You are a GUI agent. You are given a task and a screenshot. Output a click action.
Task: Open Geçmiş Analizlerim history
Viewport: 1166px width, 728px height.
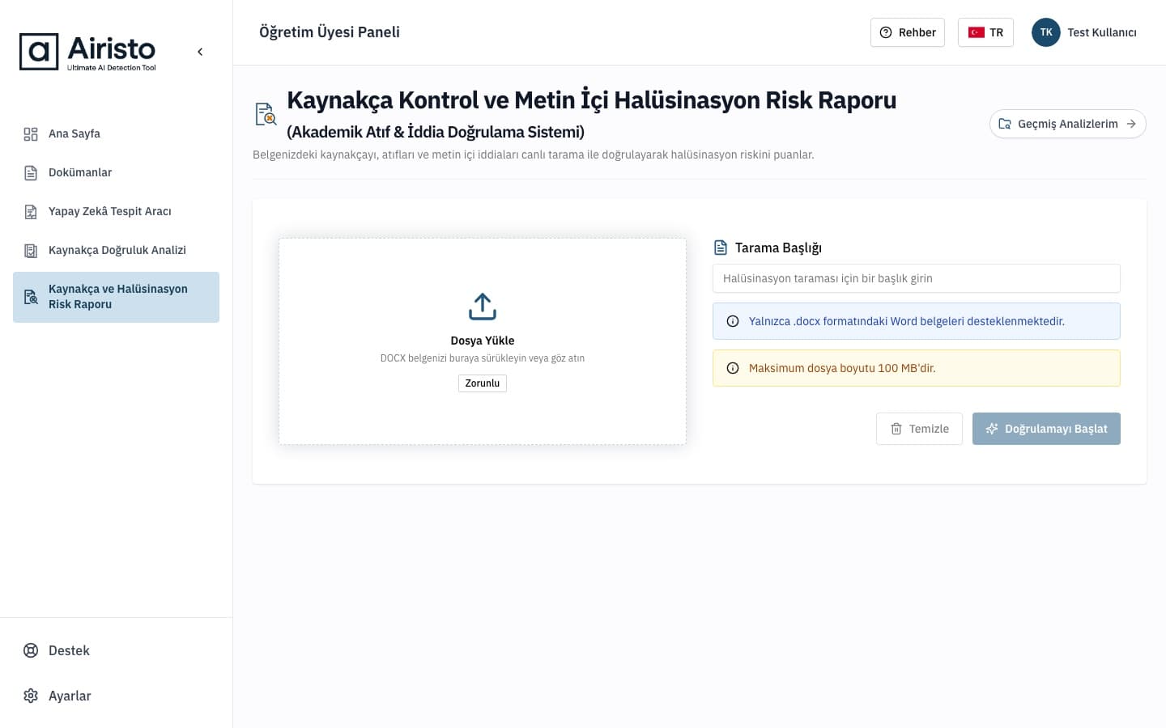(x=1068, y=124)
